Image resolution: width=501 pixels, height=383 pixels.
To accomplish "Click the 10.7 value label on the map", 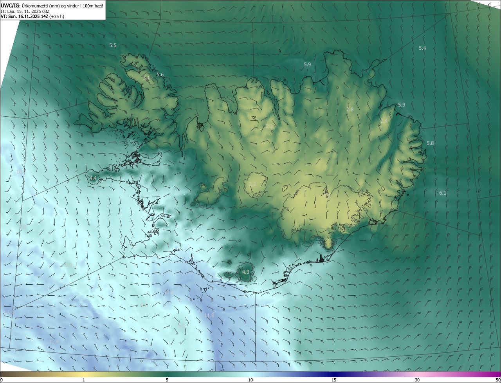I will [x=21, y=172].
